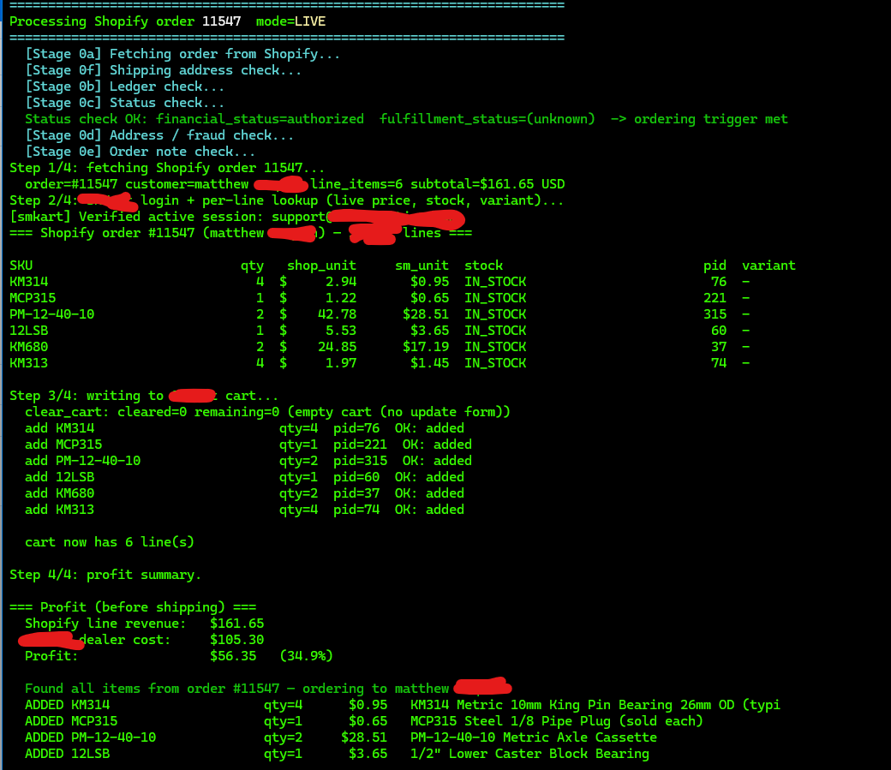This screenshot has width=891, height=770.
Task: Click 'clear_cart: cleared=0 remaining=0' line
Action: point(267,412)
